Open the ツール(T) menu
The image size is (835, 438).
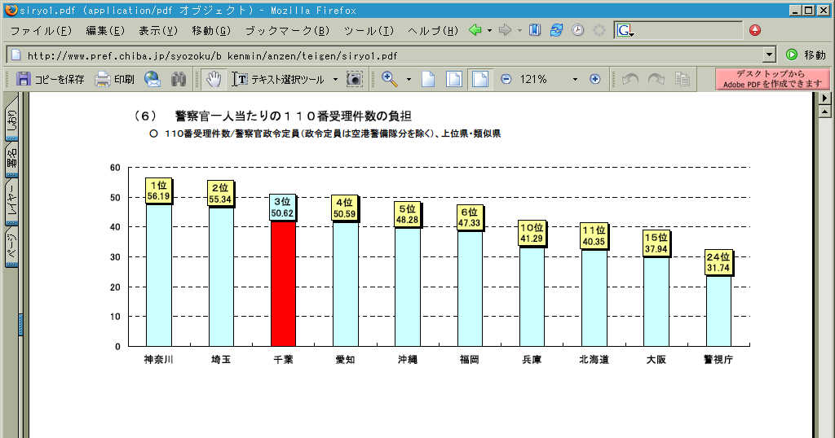[368, 30]
